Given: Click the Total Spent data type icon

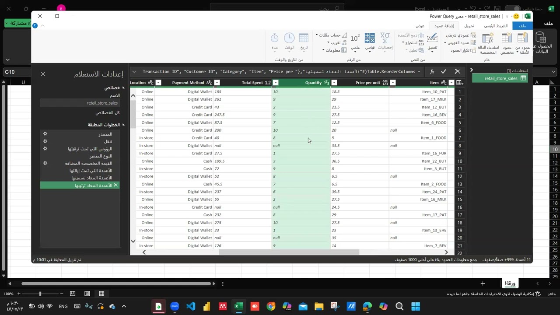Looking at the screenshot, I should coord(268,83).
